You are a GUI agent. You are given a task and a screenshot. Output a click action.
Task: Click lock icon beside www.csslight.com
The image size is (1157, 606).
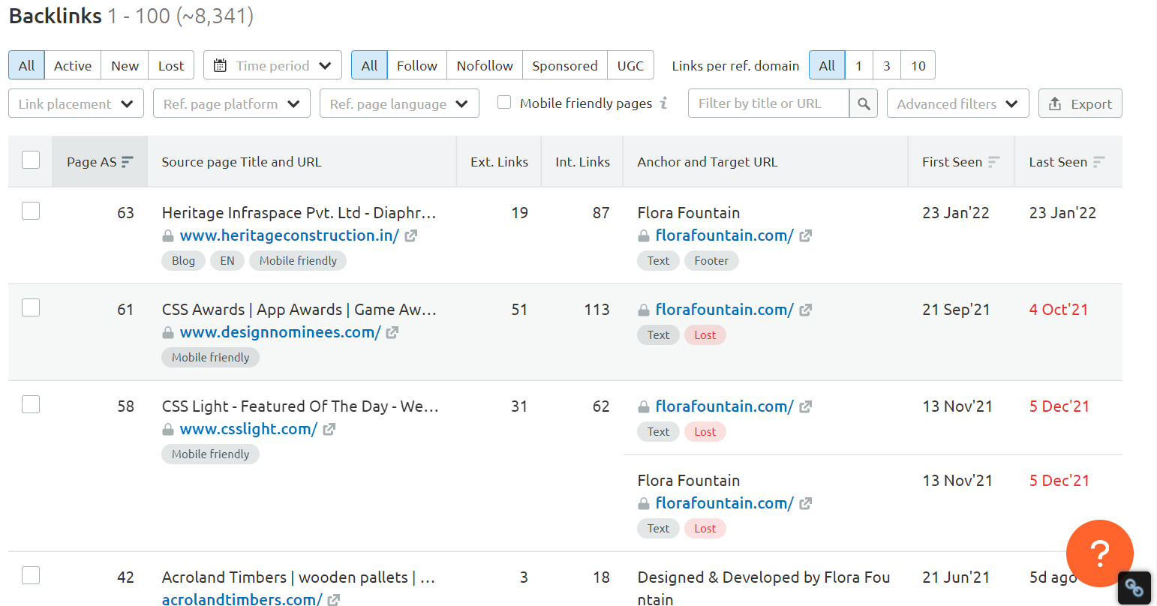(x=168, y=430)
